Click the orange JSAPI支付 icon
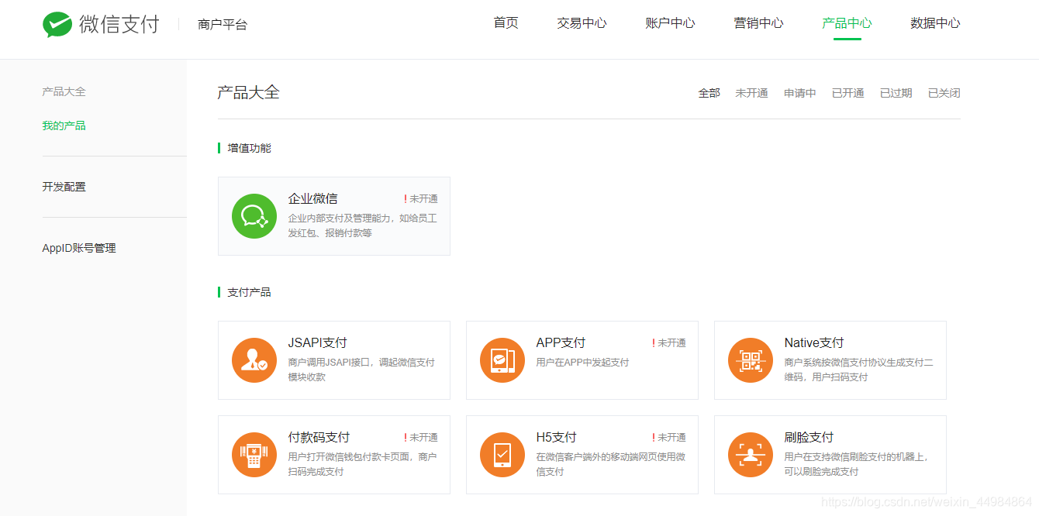This screenshot has width=1039, height=516. pyautogui.click(x=254, y=360)
